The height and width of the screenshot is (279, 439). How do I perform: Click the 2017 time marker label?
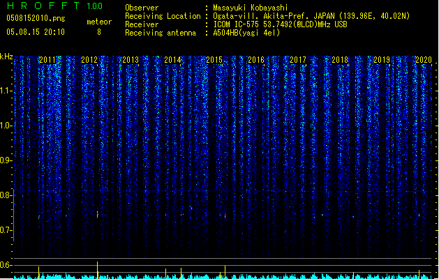point(298,59)
